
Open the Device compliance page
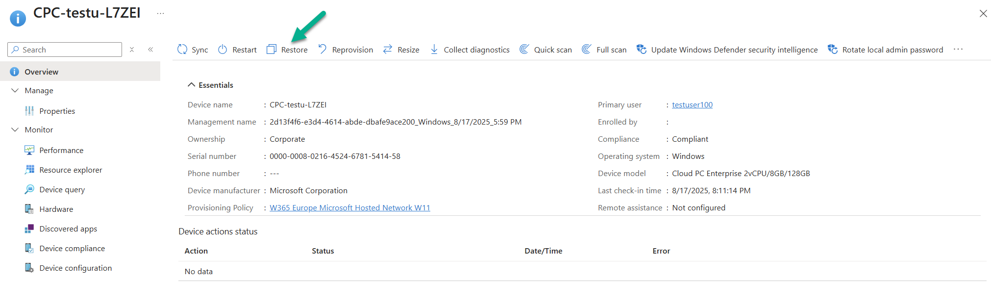pyautogui.click(x=72, y=249)
